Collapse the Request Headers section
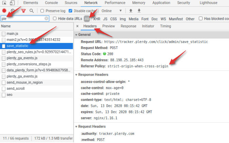 click(x=76, y=127)
